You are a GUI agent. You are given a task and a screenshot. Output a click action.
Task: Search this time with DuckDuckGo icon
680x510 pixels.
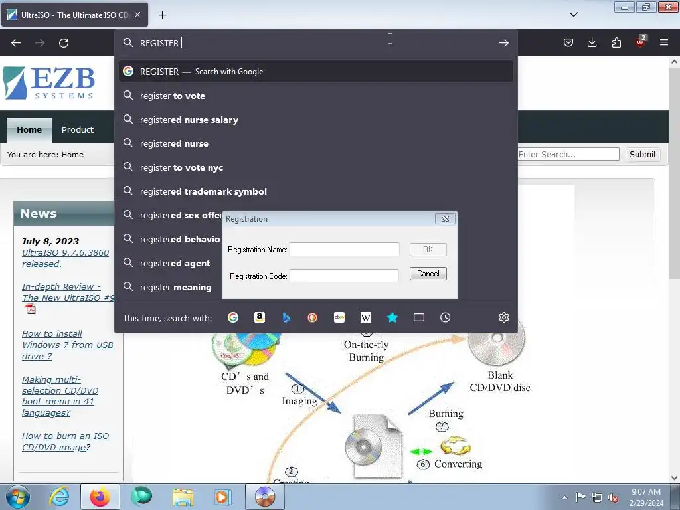[x=312, y=317]
